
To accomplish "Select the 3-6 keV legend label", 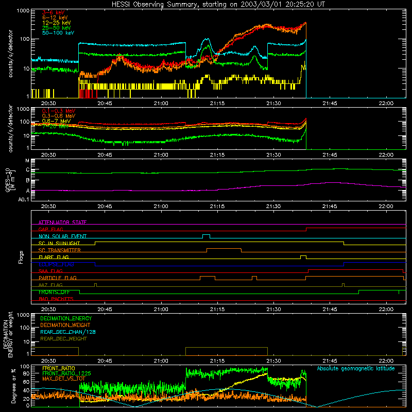I will [54, 12].
